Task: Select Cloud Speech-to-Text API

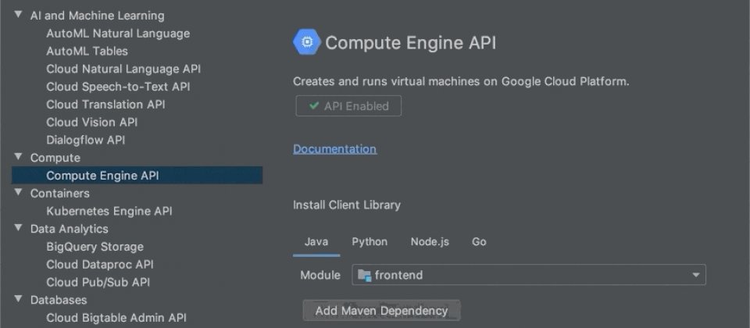Action: 118,87
